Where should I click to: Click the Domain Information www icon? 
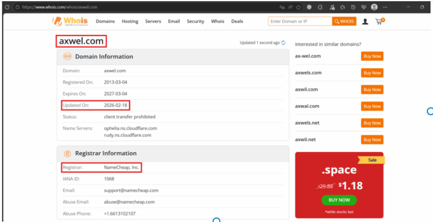(x=67, y=57)
